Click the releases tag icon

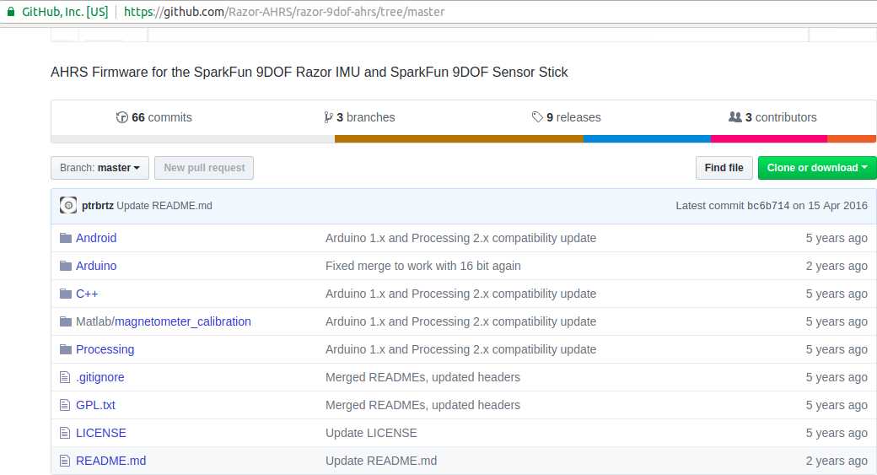[x=537, y=117]
